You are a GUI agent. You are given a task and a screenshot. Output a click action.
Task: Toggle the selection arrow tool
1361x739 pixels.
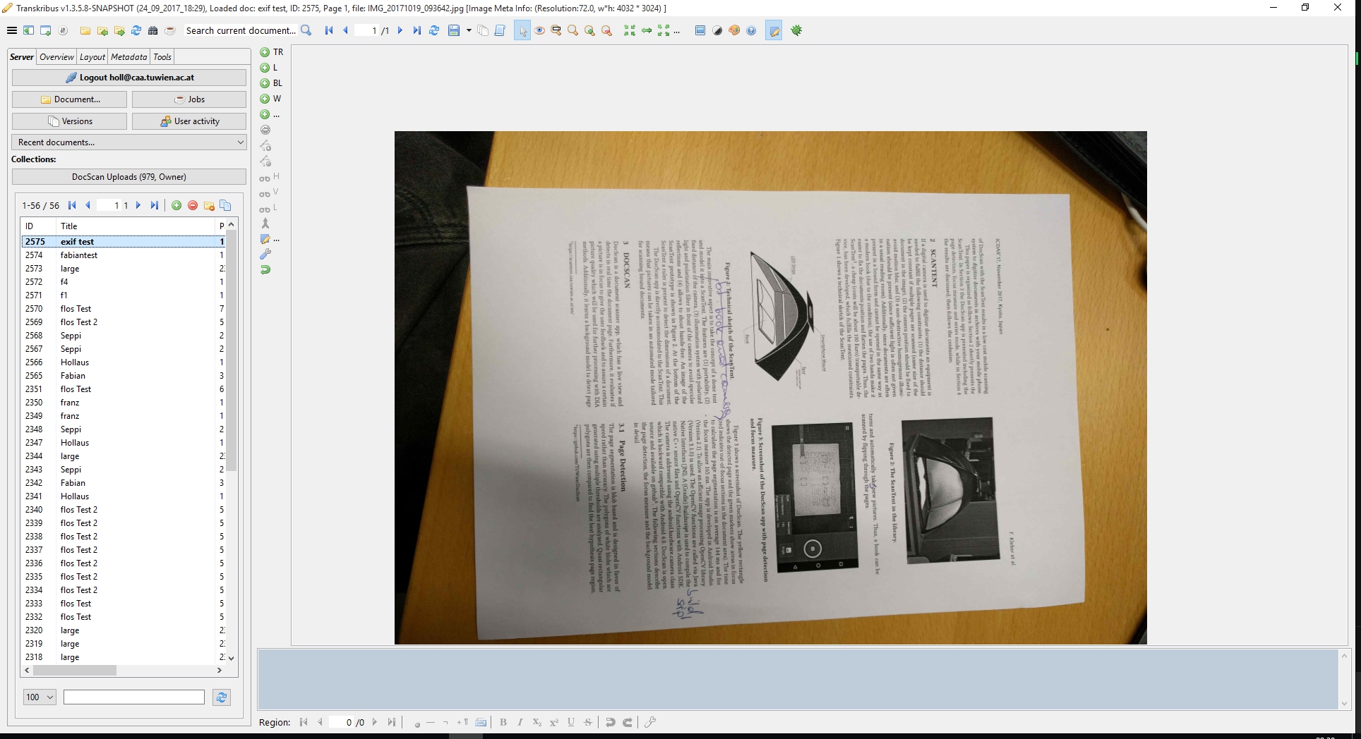tap(523, 30)
